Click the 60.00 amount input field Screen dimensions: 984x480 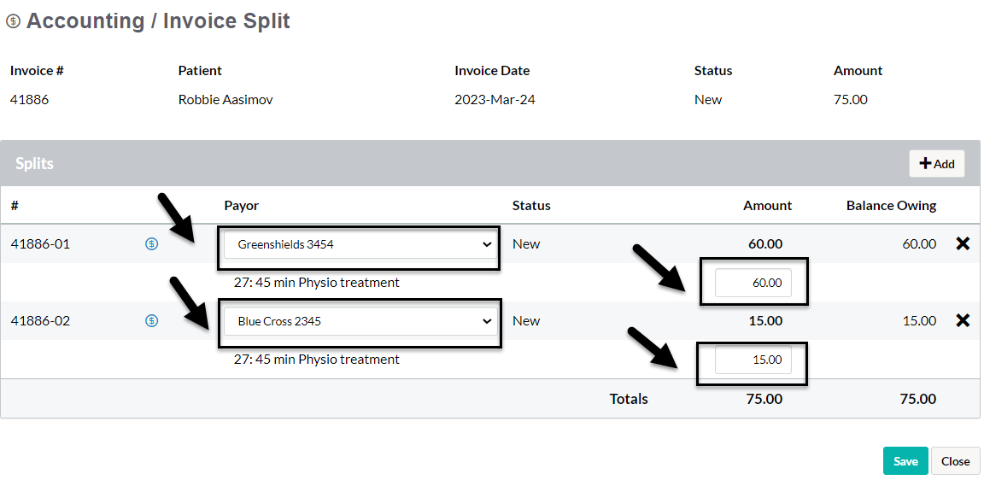pos(753,283)
